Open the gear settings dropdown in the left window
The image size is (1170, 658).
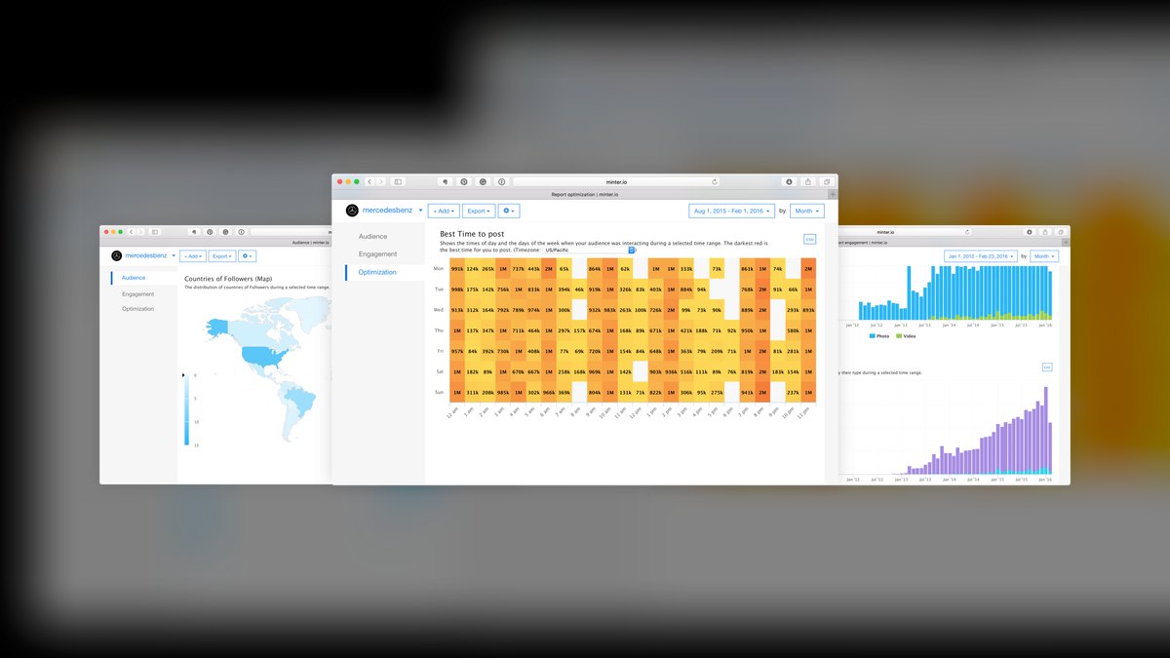[x=248, y=256]
